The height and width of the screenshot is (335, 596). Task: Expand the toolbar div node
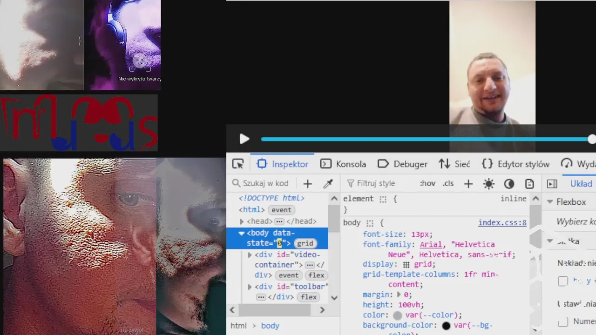tap(250, 287)
